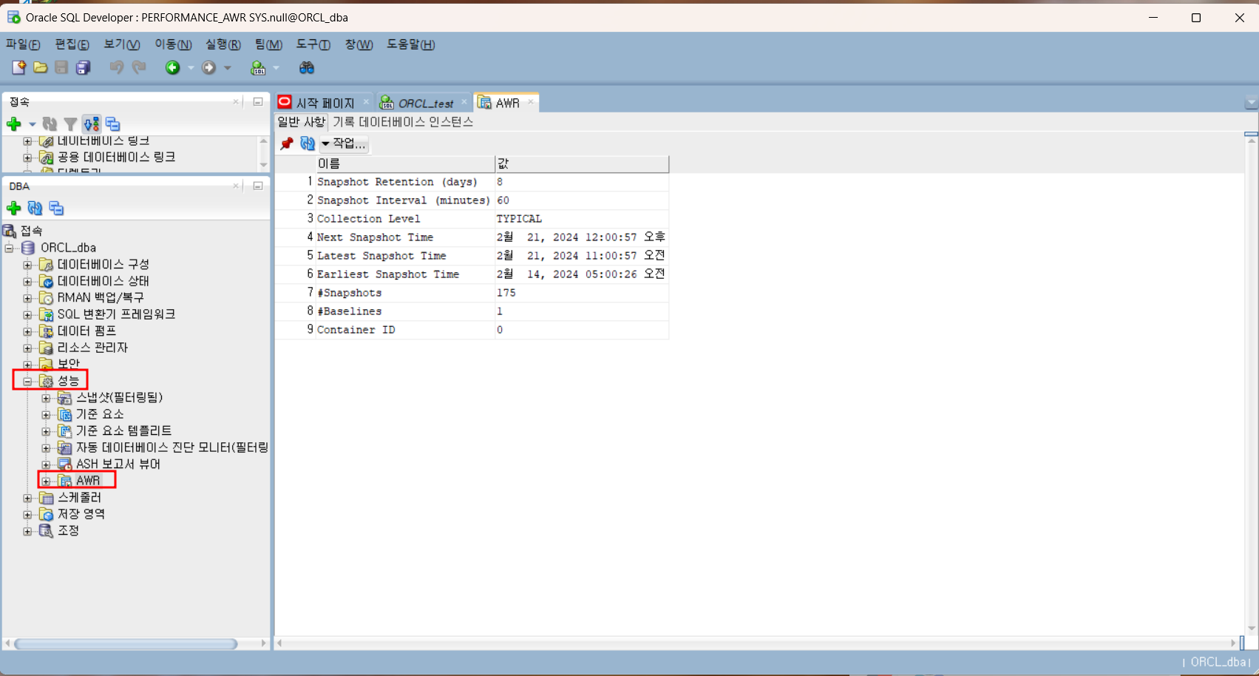1259x676 pixels.
Task: Open the dropdown beside the SQL worksheet icon
Action: click(x=276, y=68)
